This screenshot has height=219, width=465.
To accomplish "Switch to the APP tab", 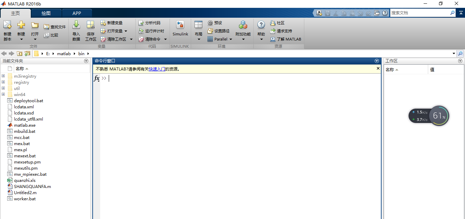I will pyautogui.click(x=77, y=13).
